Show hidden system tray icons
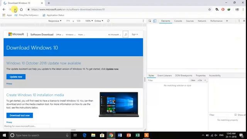Screen dimensions: 247x139 (203, 135)
